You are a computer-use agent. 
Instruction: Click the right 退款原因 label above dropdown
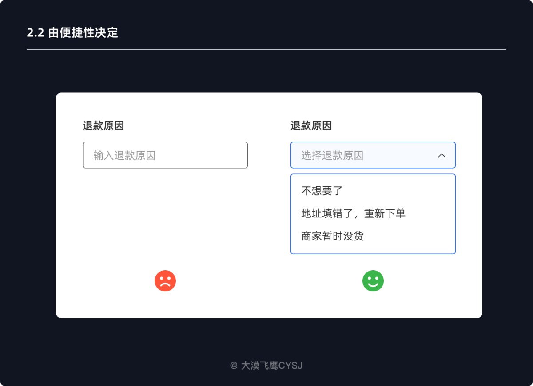pos(311,126)
